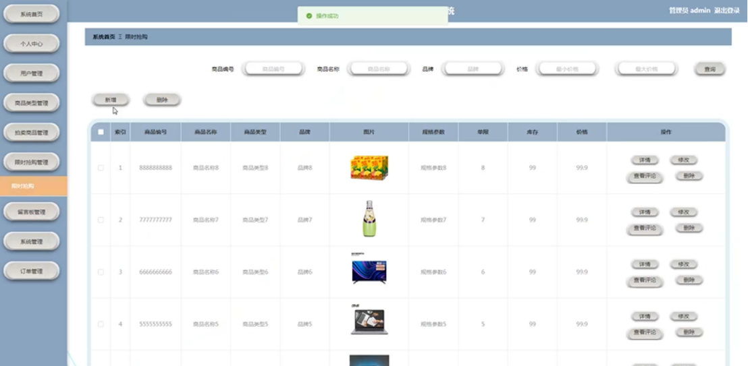Open the laptop product thumbnail
The width and height of the screenshot is (748, 366).
click(369, 319)
